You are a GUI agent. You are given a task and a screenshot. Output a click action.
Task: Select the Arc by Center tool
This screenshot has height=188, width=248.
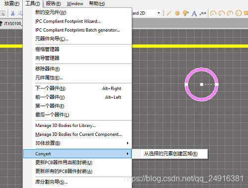pos(213,13)
